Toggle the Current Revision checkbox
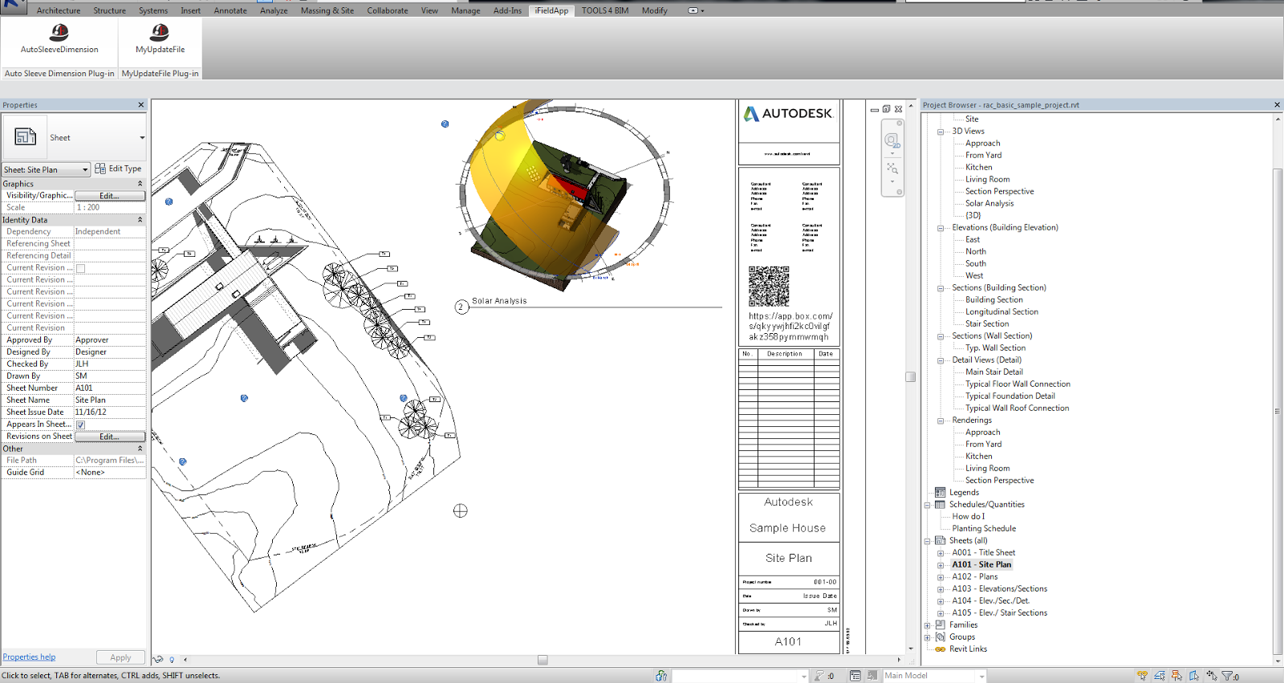 (80, 268)
